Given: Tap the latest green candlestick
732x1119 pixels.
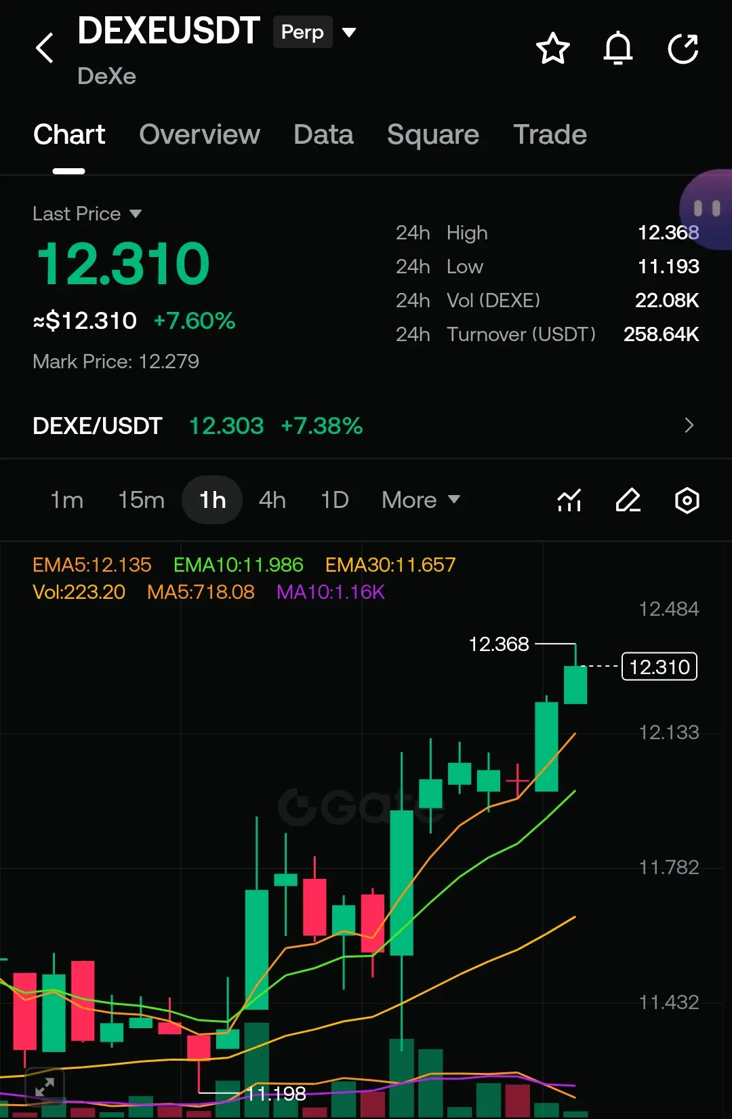Looking at the screenshot, I should coord(575,684).
